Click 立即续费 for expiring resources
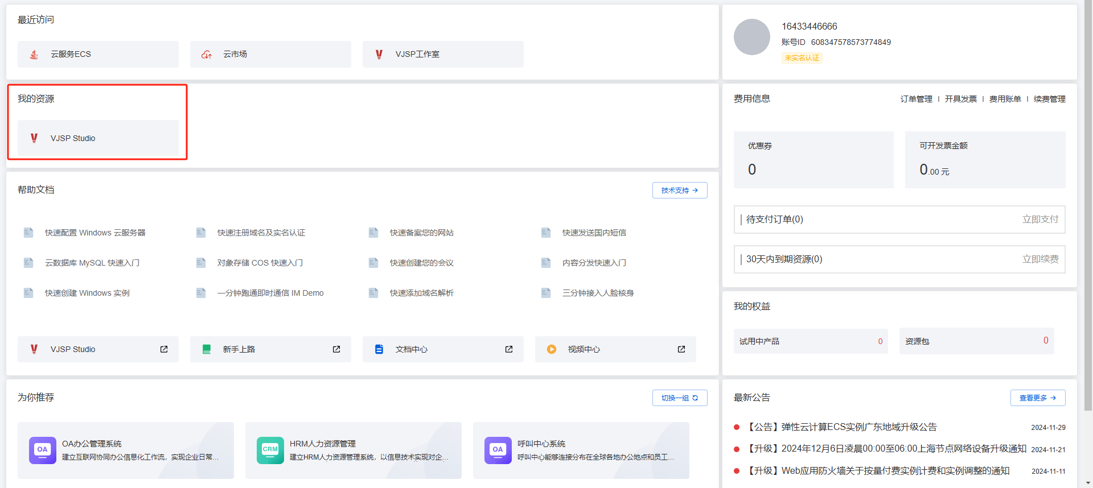 click(1040, 259)
